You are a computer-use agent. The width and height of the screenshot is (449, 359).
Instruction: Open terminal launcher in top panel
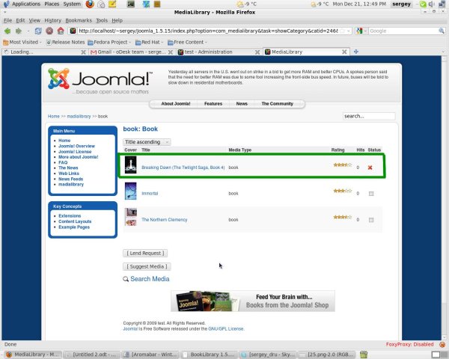pos(131,4)
